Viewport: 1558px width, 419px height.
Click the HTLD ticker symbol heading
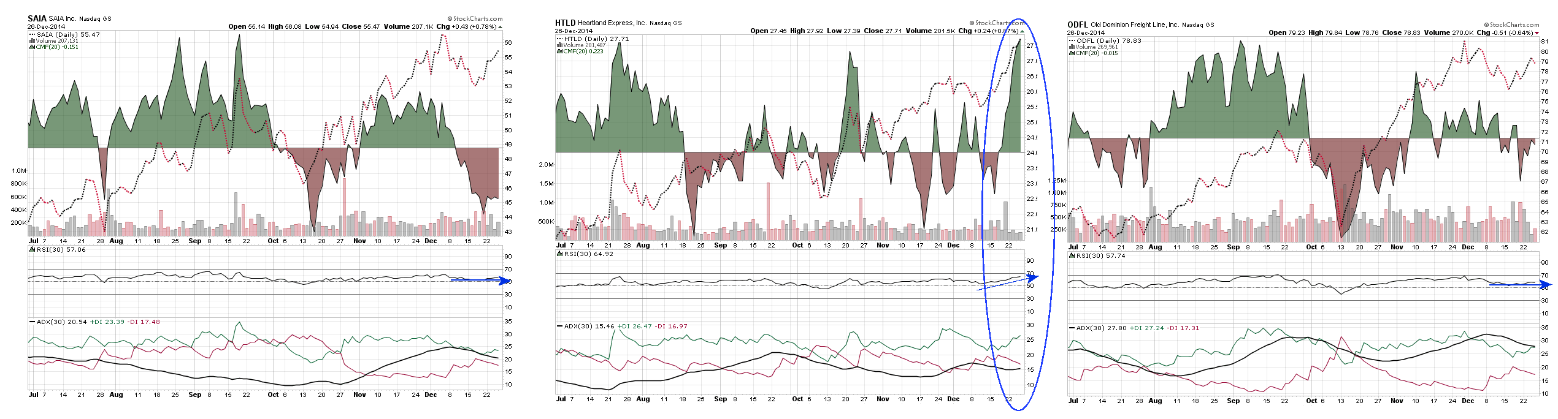[x=566, y=23]
